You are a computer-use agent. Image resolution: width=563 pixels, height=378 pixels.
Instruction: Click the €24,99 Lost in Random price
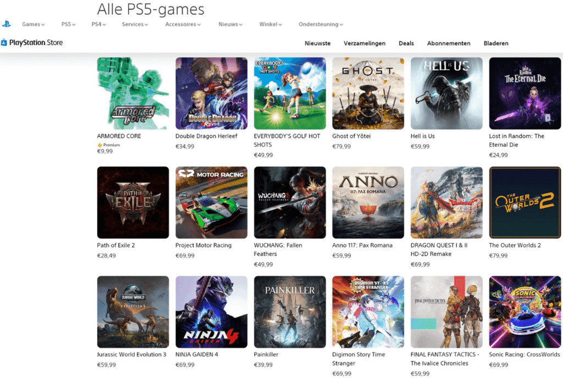click(498, 155)
